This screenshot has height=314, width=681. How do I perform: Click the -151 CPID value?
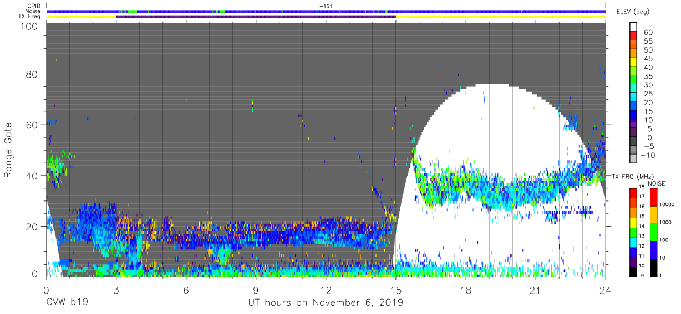point(326,6)
